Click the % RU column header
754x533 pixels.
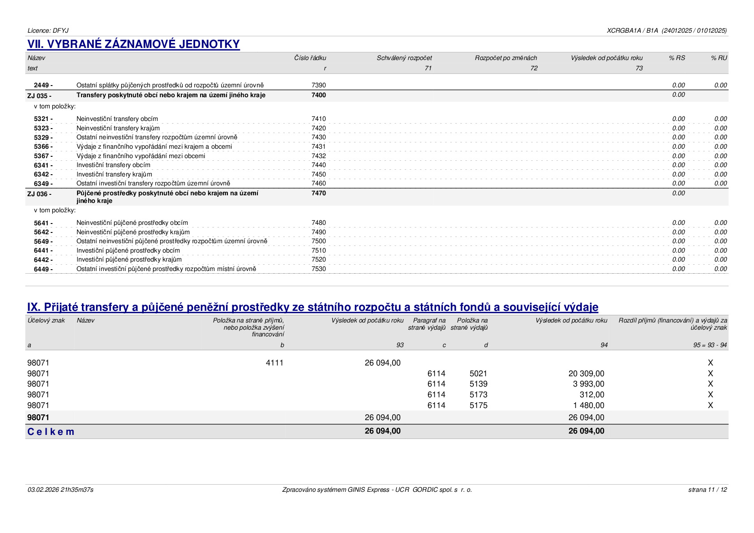point(719,58)
